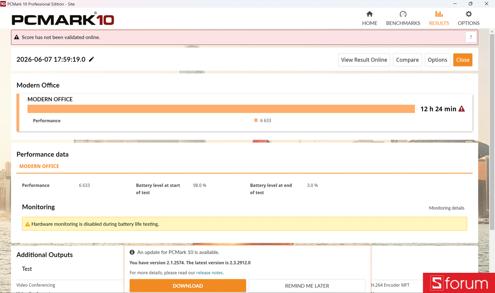Click the PCMark app icon in title bar
Image resolution: width=495 pixels, height=293 pixels.
pos(3,4)
